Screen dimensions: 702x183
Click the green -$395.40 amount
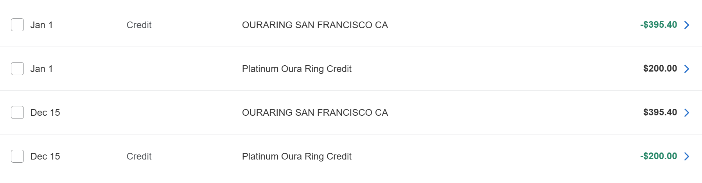[659, 25]
